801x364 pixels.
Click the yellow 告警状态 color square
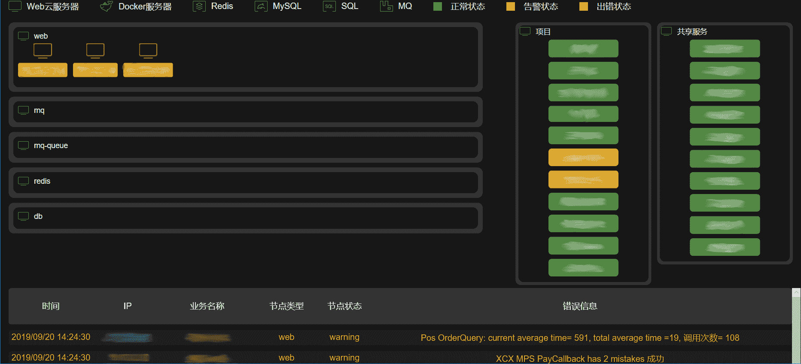[x=511, y=6]
